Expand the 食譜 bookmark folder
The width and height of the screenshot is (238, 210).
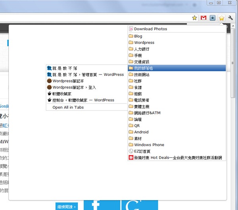click(x=177, y=87)
